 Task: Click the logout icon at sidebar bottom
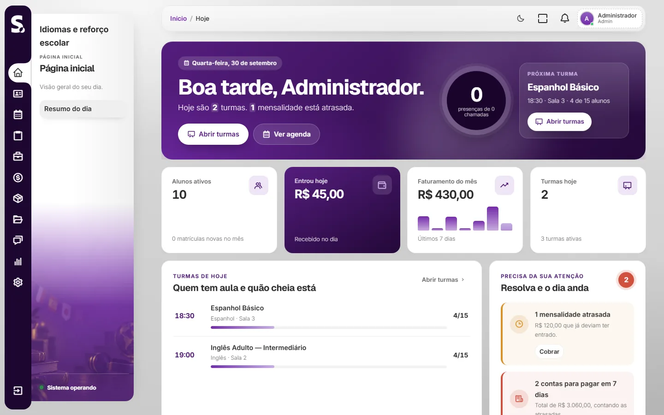coord(18,391)
